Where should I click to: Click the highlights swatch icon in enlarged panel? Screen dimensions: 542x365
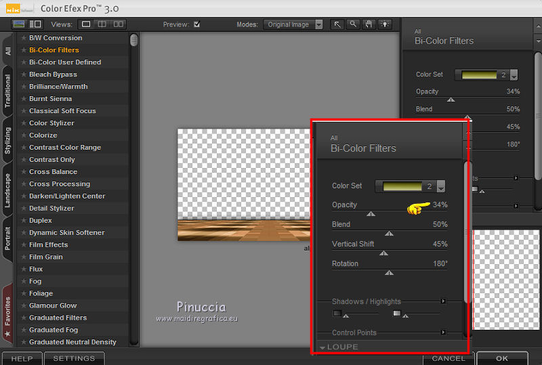(397, 313)
